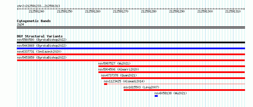Select the DGV Structural Variants track title
Viewport: 253px width, 107px height.
[40, 36]
